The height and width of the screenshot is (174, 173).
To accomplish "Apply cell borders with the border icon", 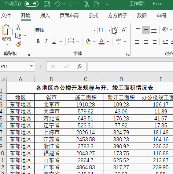I will coord(71,41).
